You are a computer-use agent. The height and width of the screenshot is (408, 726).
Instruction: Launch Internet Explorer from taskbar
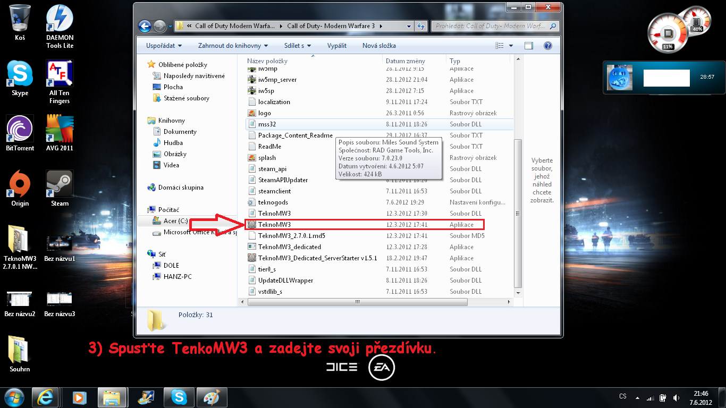click(x=45, y=397)
